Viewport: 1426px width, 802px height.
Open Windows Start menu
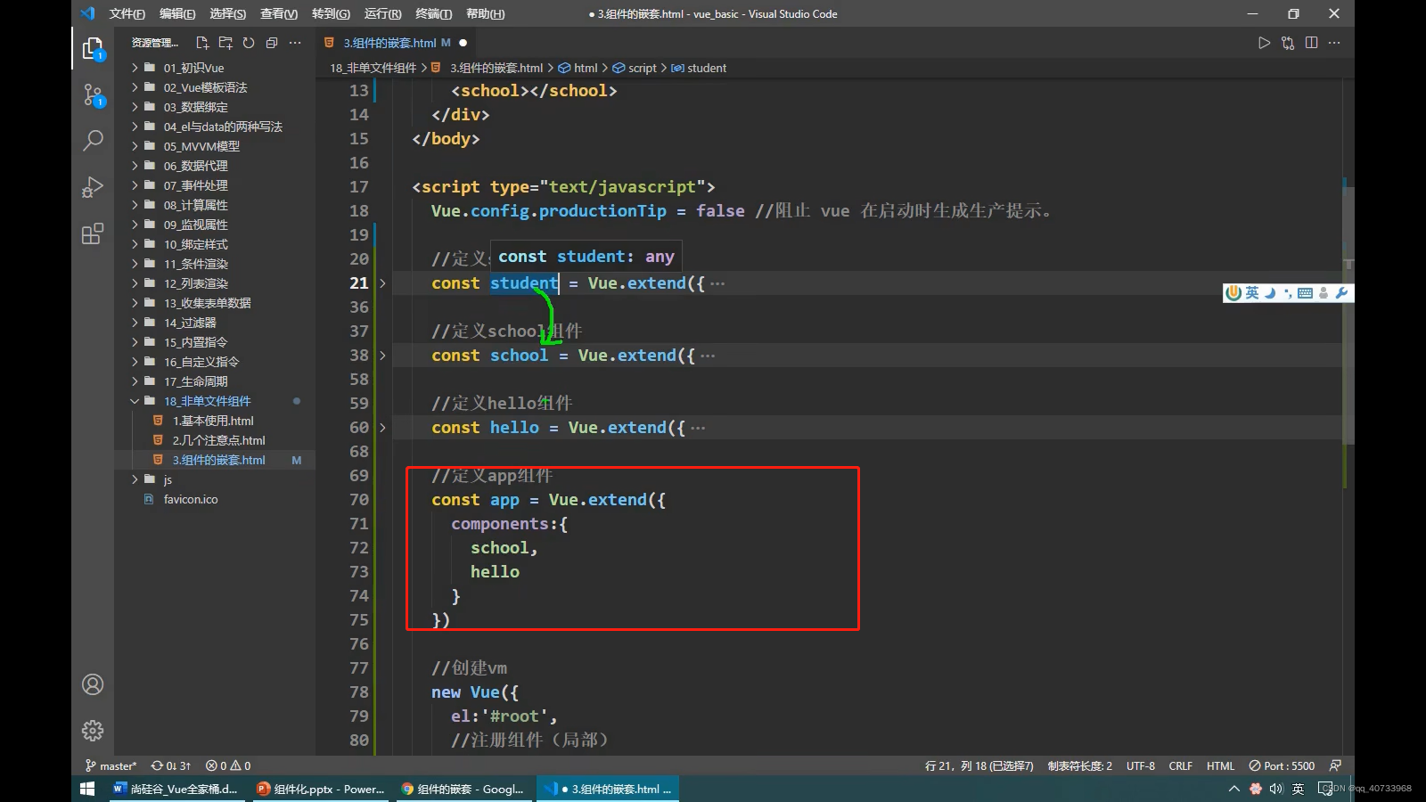(87, 789)
